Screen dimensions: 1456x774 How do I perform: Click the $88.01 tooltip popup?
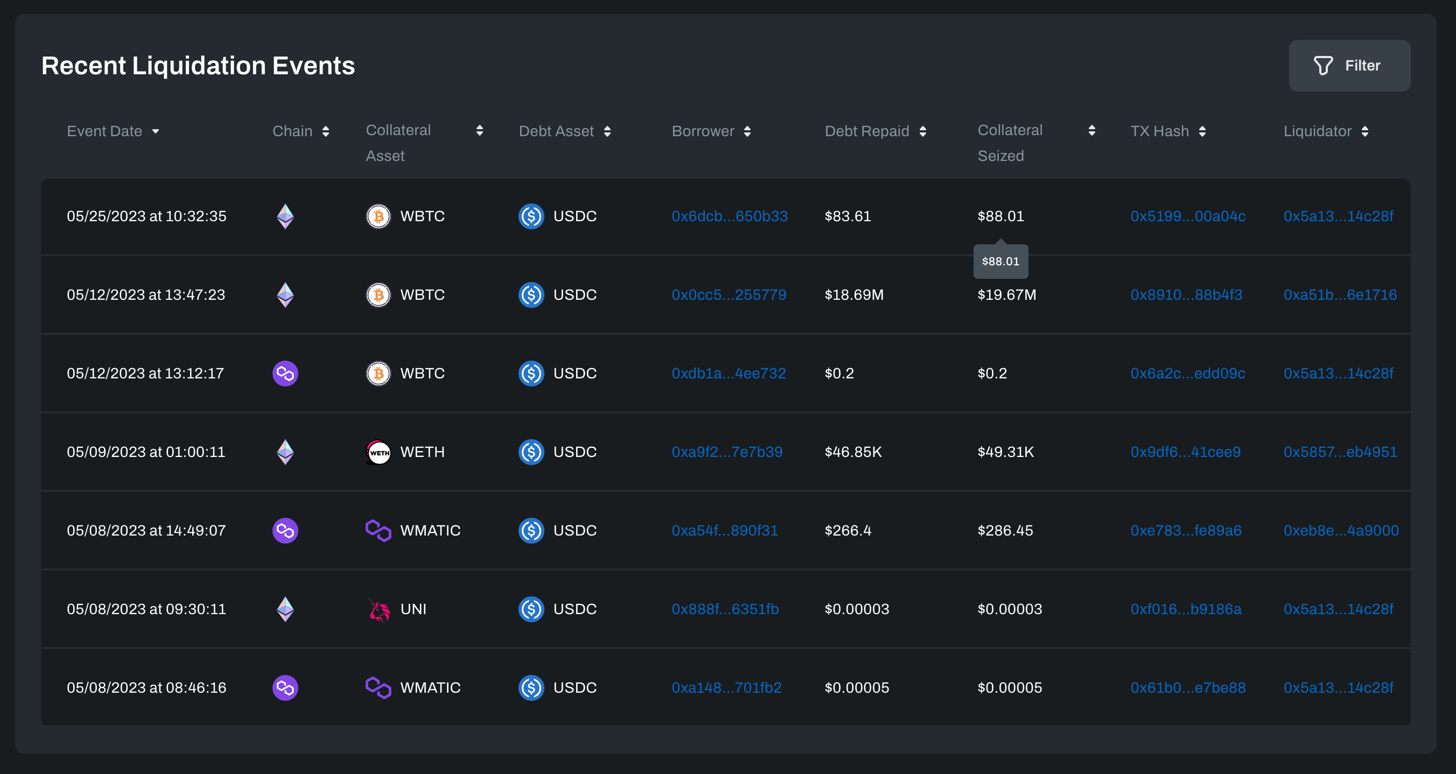(x=1000, y=262)
